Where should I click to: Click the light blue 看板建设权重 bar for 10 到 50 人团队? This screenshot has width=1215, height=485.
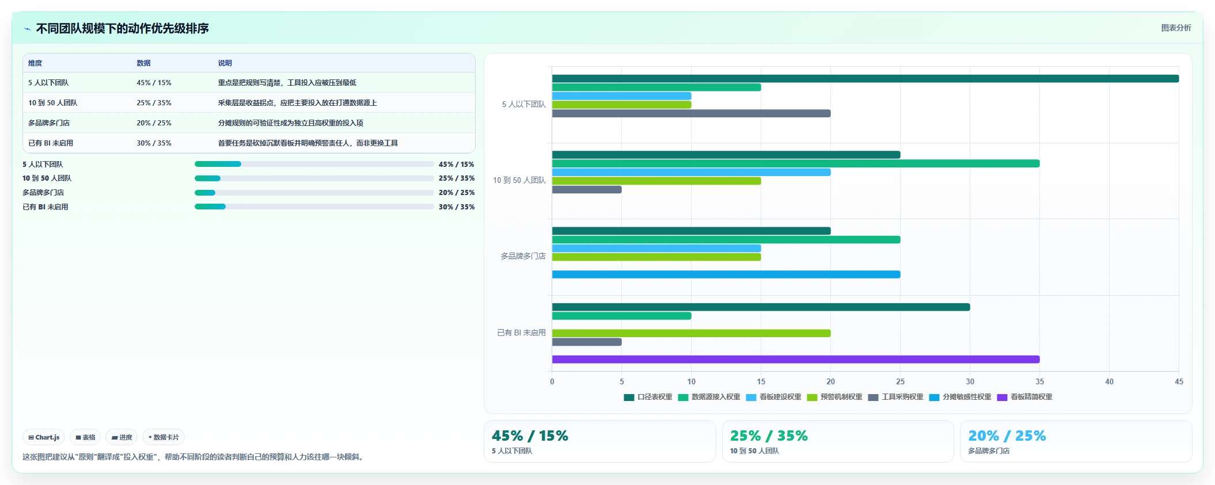point(691,173)
